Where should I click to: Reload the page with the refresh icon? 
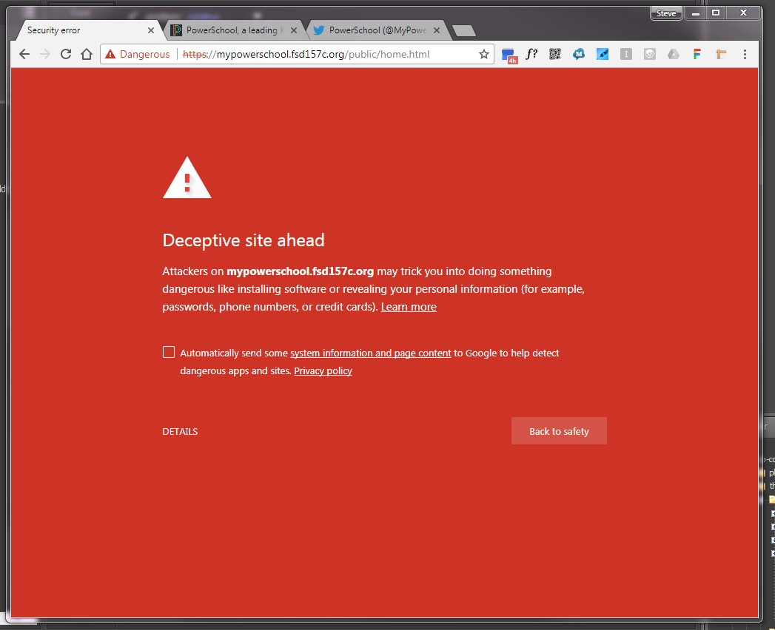[66, 54]
